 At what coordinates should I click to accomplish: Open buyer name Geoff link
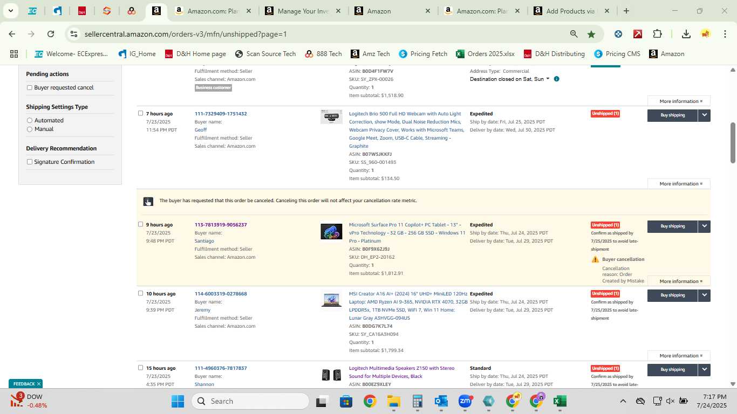[x=201, y=130]
